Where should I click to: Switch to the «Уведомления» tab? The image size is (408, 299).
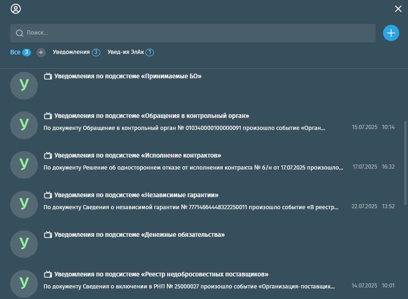[x=71, y=53]
